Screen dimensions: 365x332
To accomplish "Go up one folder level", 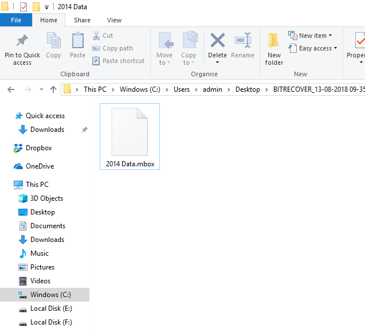I will [x=53, y=89].
